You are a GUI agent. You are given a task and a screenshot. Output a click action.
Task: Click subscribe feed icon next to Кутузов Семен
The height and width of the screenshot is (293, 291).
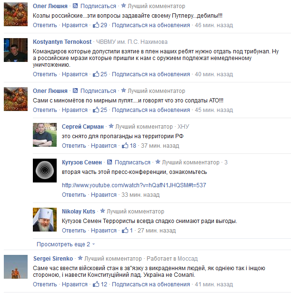110,162
